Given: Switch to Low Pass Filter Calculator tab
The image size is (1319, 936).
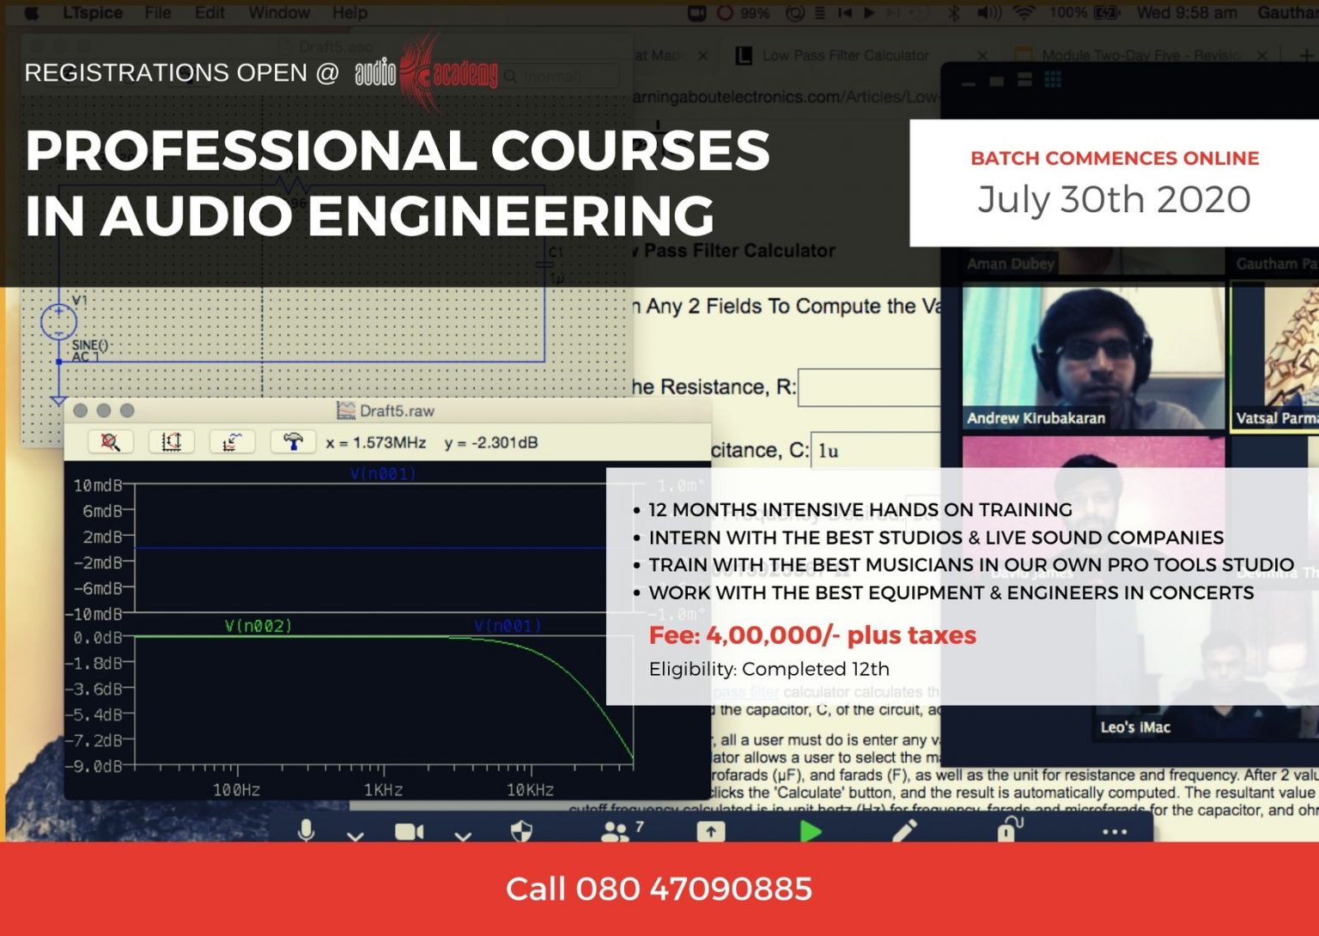Looking at the screenshot, I should click(x=846, y=55).
